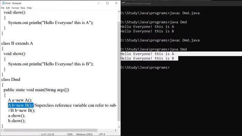Click the 'Dmd - Notepad' window title text
The image size is (242, 136).
[13, 3]
